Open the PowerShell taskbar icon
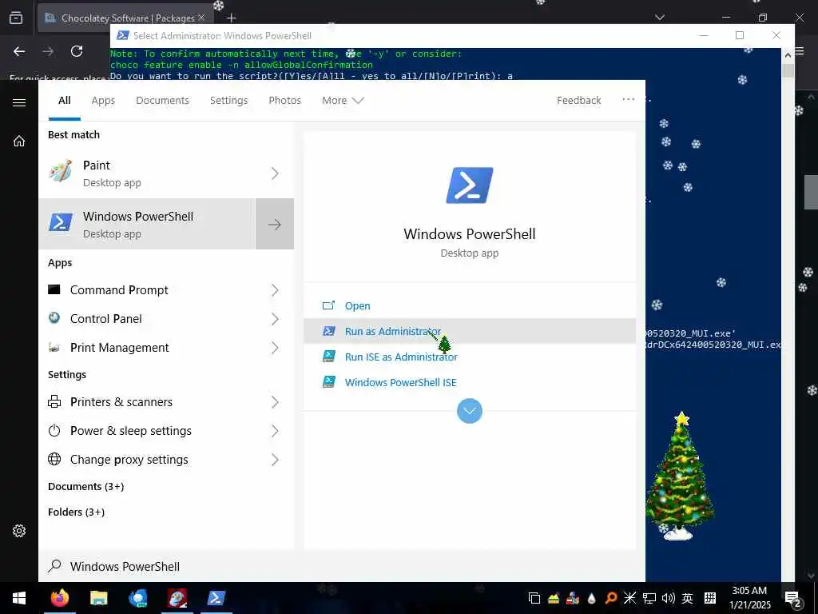This screenshot has height=614, width=818. (x=216, y=598)
